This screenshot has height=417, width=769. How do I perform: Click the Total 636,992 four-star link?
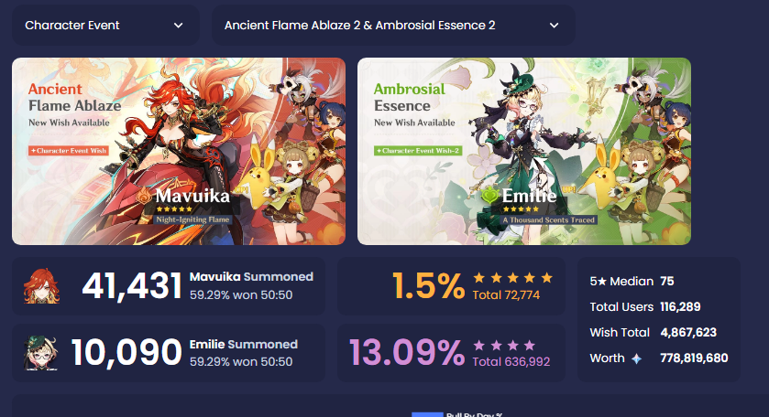[x=511, y=362]
